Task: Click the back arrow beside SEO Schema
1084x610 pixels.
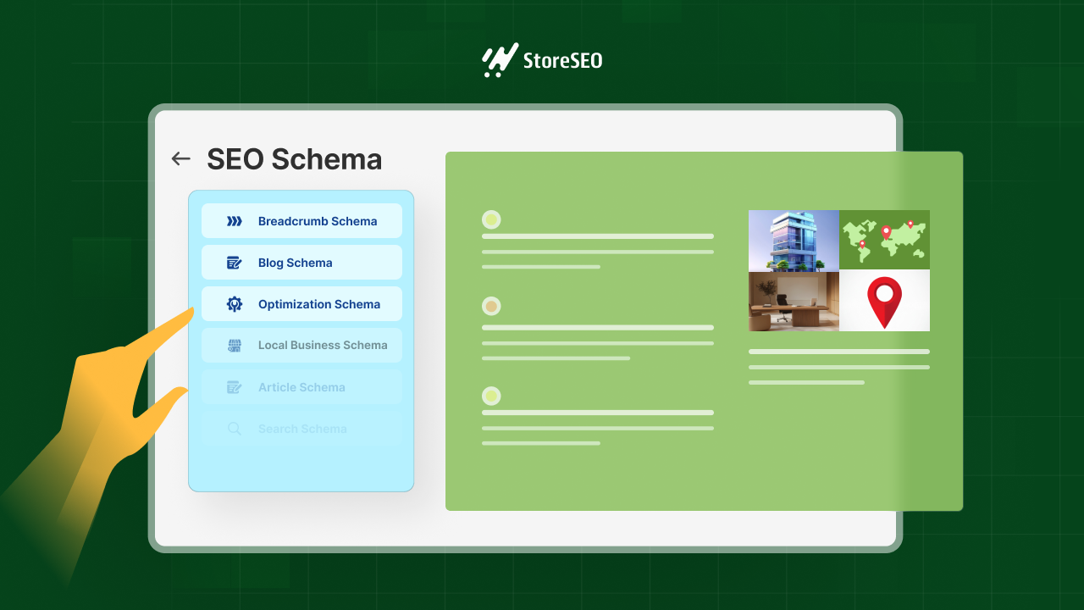Action: 180,158
